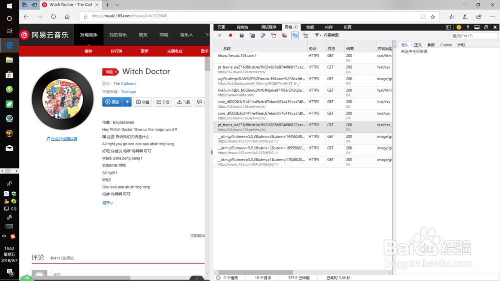Viewport: 500px width, 281px height.
Task: Go to the browser home page icon
Action: tap(67, 17)
